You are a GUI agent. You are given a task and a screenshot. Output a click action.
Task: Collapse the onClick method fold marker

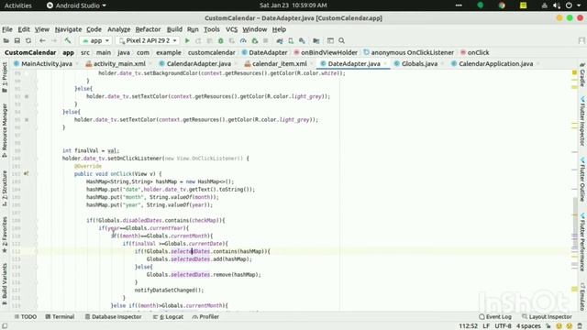point(37,173)
